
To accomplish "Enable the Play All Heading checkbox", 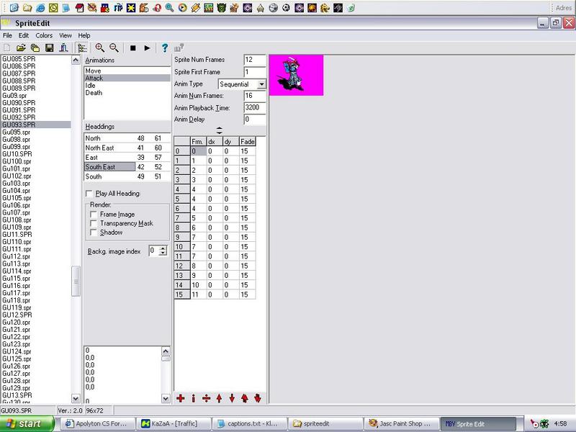I will pyautogui.click(x=89, y=194).
